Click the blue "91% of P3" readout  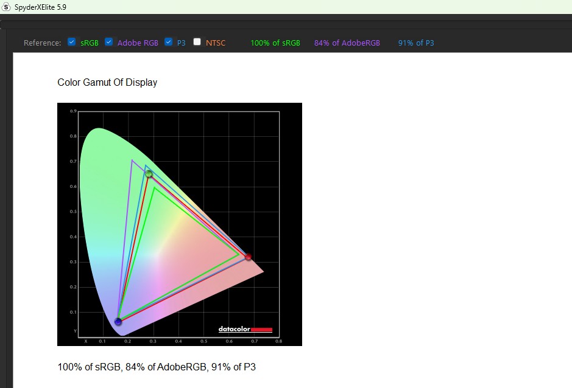click(x=416, y=43)
